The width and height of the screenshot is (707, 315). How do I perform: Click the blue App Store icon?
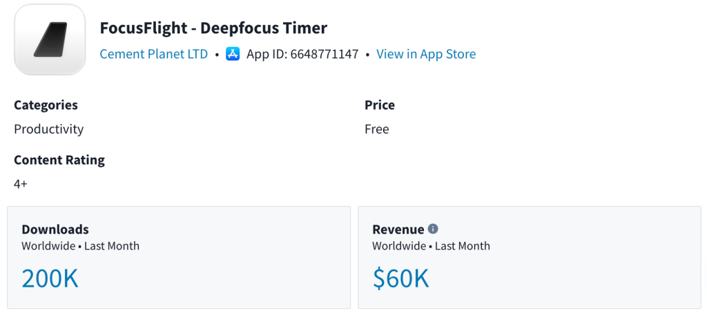[x=233, y=54]
